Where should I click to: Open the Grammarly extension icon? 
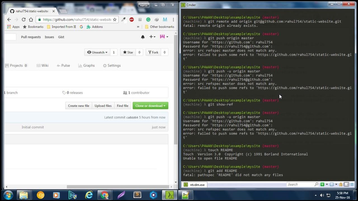(148, 20)
